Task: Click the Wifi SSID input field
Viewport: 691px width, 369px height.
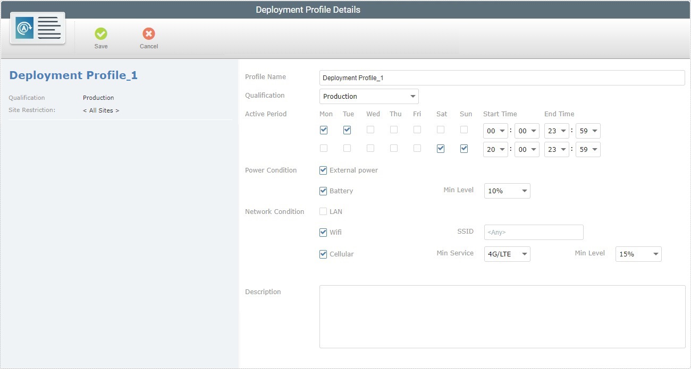Action: [x=534, y=233]
